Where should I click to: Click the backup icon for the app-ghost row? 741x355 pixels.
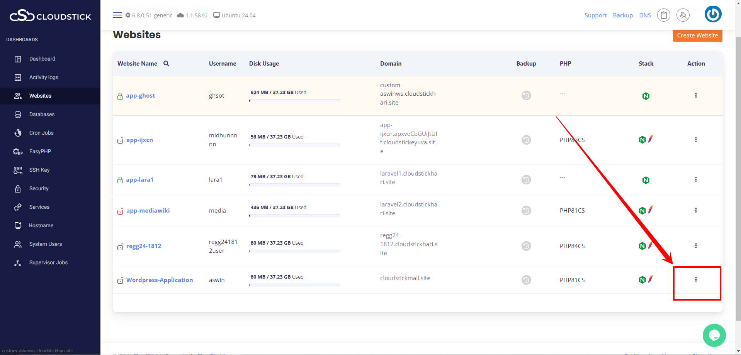[526, 95]
